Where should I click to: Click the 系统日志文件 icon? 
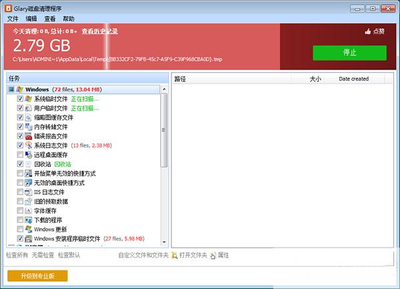(29, 146)
